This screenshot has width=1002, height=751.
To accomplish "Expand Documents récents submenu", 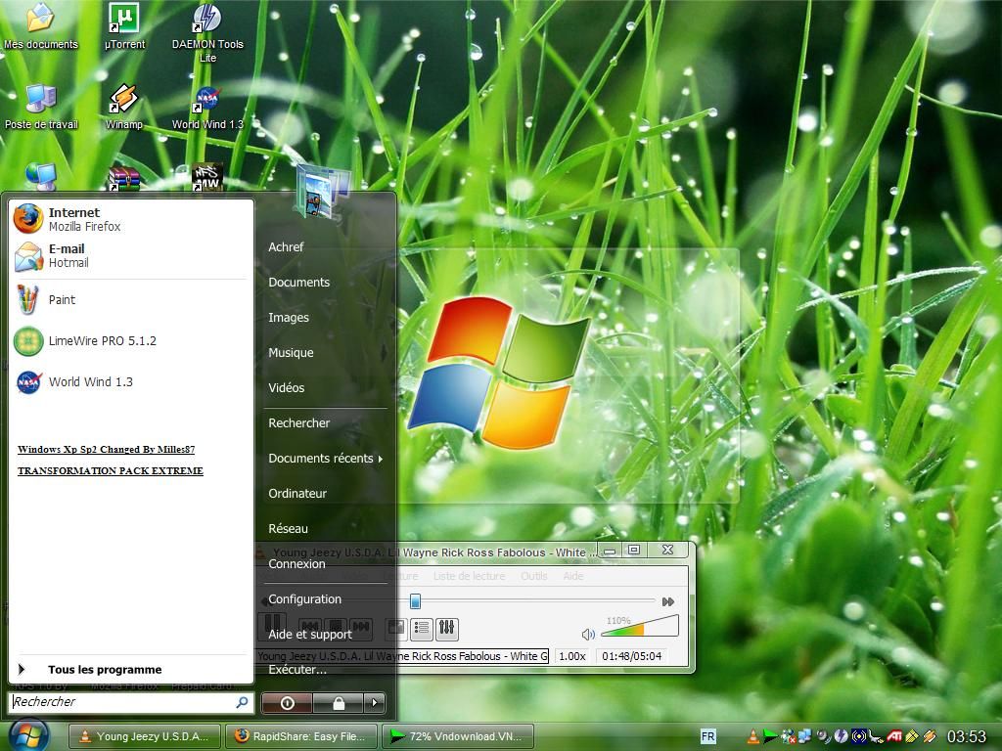I will (x=325, y=458).
